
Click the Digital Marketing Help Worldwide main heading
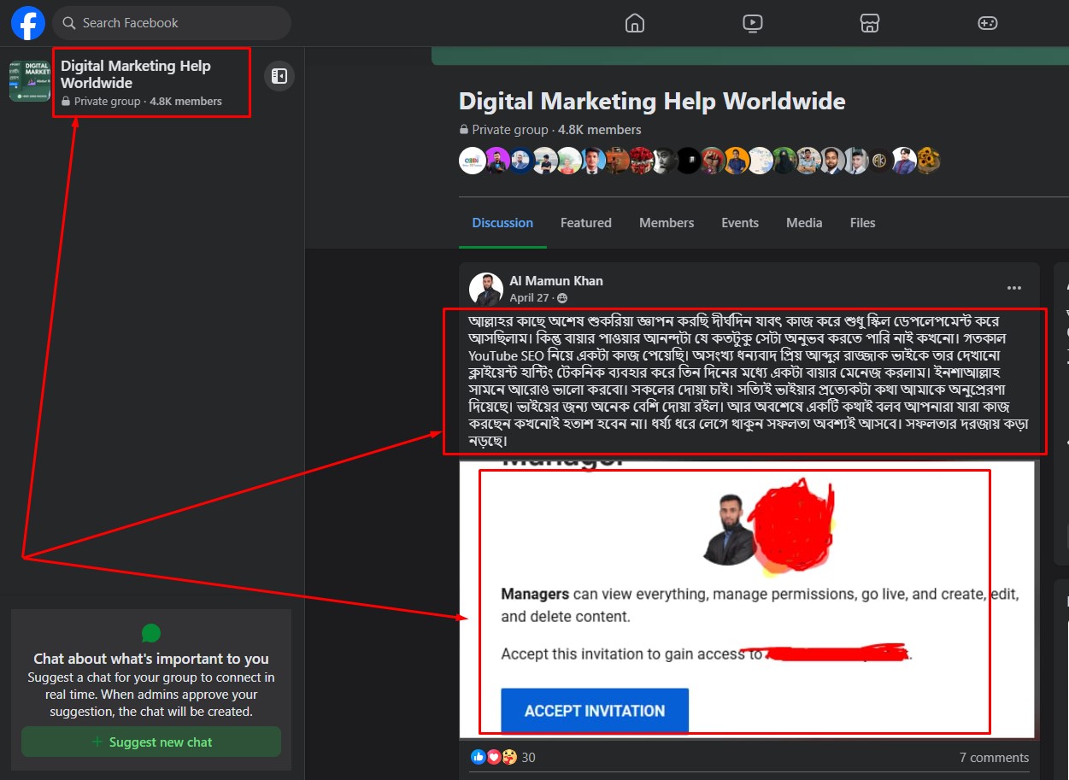coord(652,102)
